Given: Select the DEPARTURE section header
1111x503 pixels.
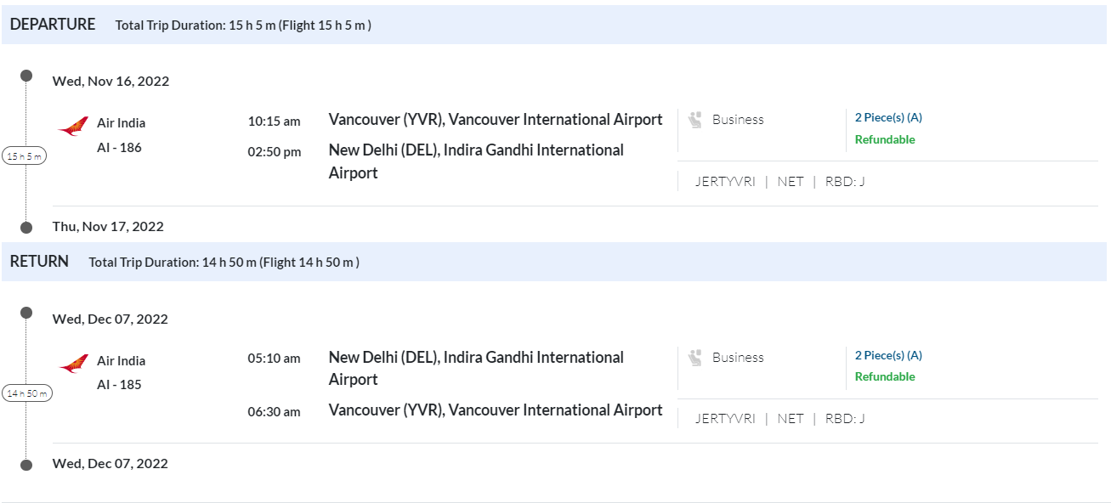Looking at the screenshot, I should pos(53,25).
